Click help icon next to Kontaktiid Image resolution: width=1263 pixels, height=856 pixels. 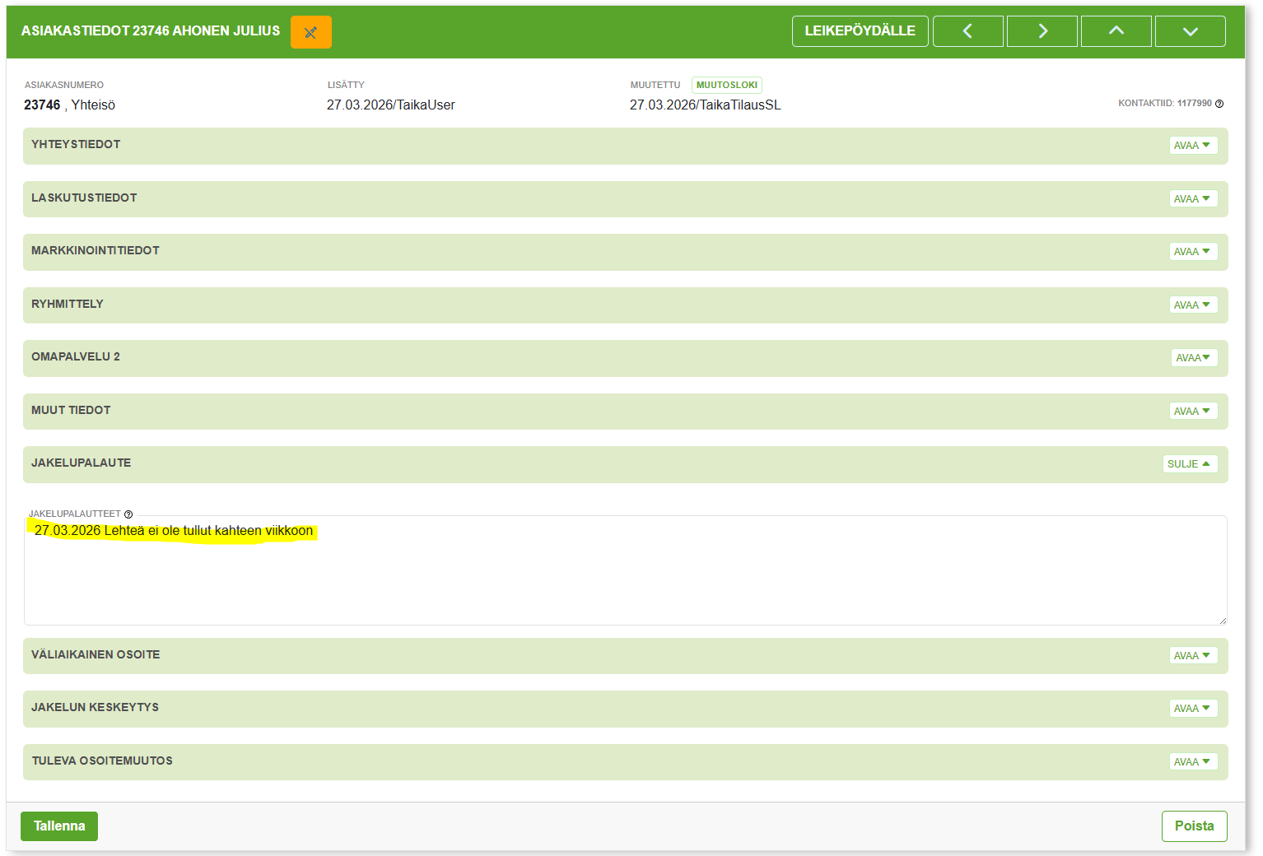[x=1219, y=104]
